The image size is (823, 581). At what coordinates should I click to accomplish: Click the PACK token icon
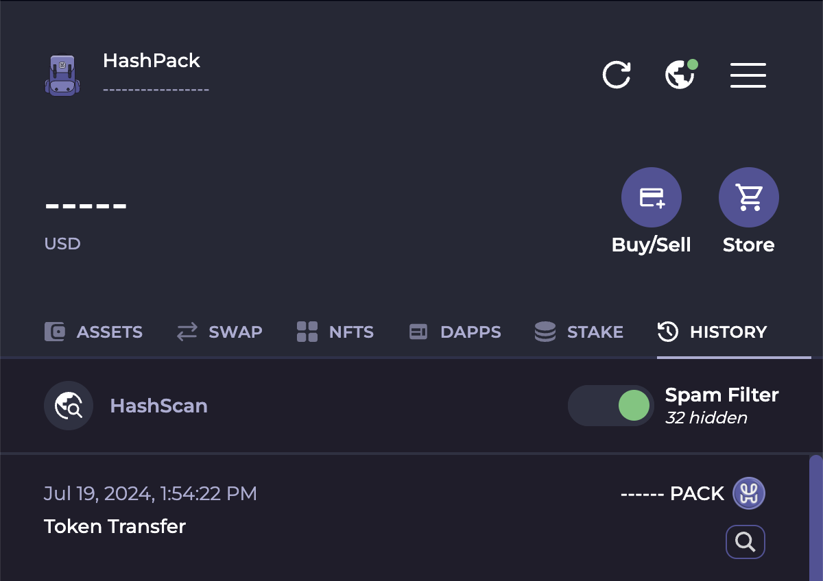click(748, 493)
